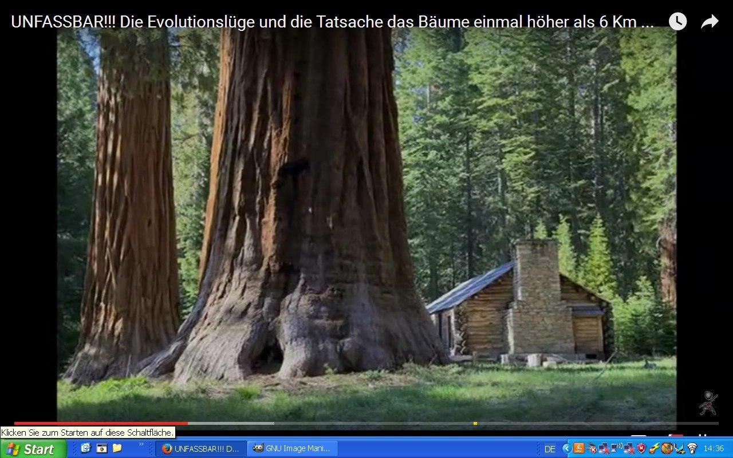Switch to the GNU Image Manipulation taskbar button
This screenshot has width=733, height=458.
tap(292, 449)
